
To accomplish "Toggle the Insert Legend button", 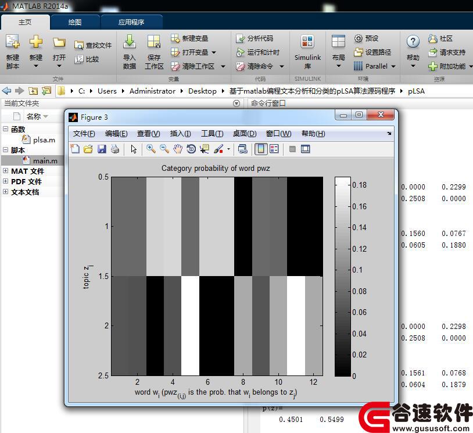I will coord(274,149).
